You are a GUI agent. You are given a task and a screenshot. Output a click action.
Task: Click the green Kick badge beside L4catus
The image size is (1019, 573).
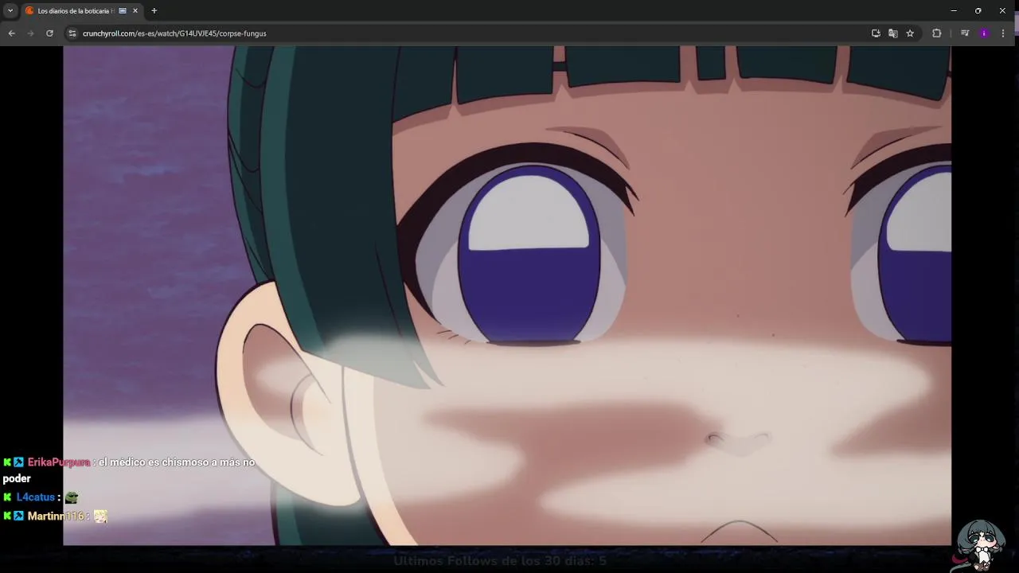(x=7, y=497)
